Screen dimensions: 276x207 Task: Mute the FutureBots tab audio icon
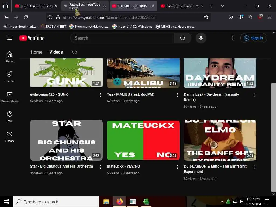point(65,6)
